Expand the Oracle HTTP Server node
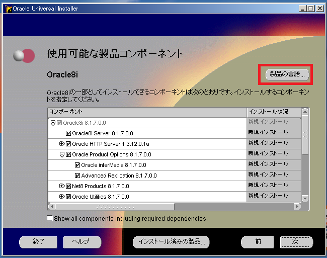 point(62,144)
